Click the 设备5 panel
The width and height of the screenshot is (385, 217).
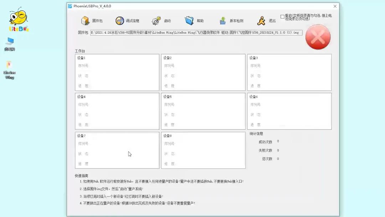(x=203, y=111)
